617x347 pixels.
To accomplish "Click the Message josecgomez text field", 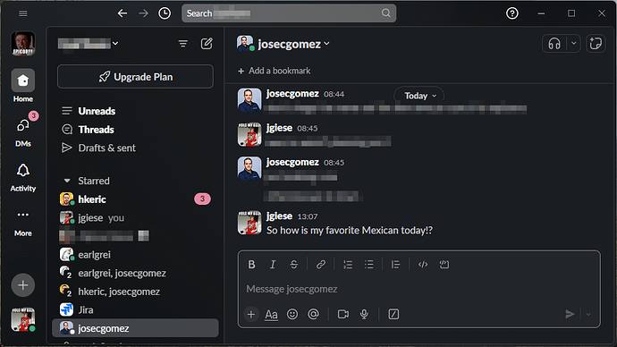I will [418, 289].
